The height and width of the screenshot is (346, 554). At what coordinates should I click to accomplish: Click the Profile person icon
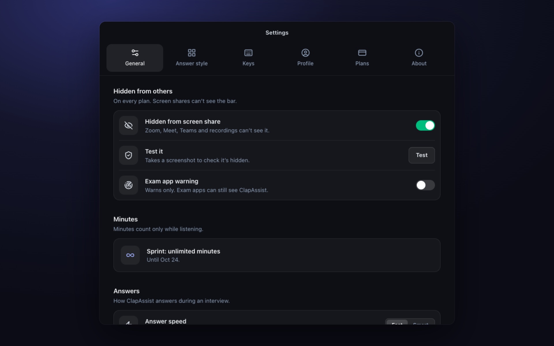[305, 53]
